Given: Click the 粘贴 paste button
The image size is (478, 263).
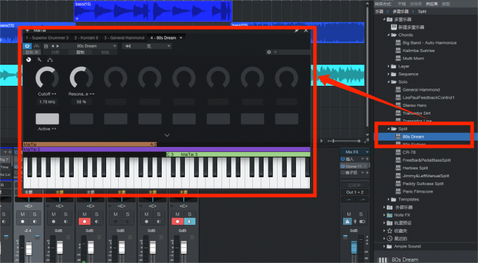Looking at the screenshot, I should 105,53.
